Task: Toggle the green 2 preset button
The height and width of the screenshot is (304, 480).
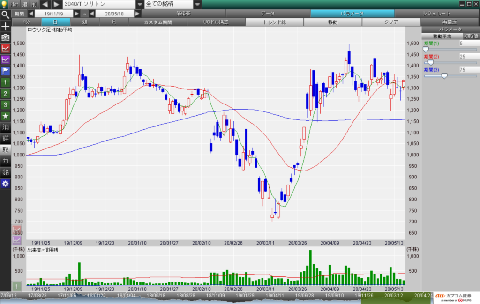Action: click(5, 93)
